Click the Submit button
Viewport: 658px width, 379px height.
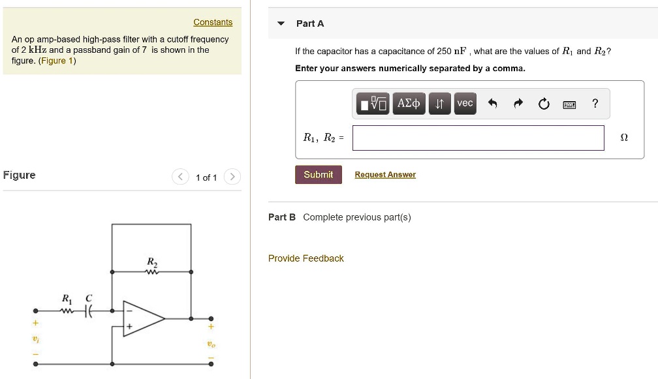(318, 174)
